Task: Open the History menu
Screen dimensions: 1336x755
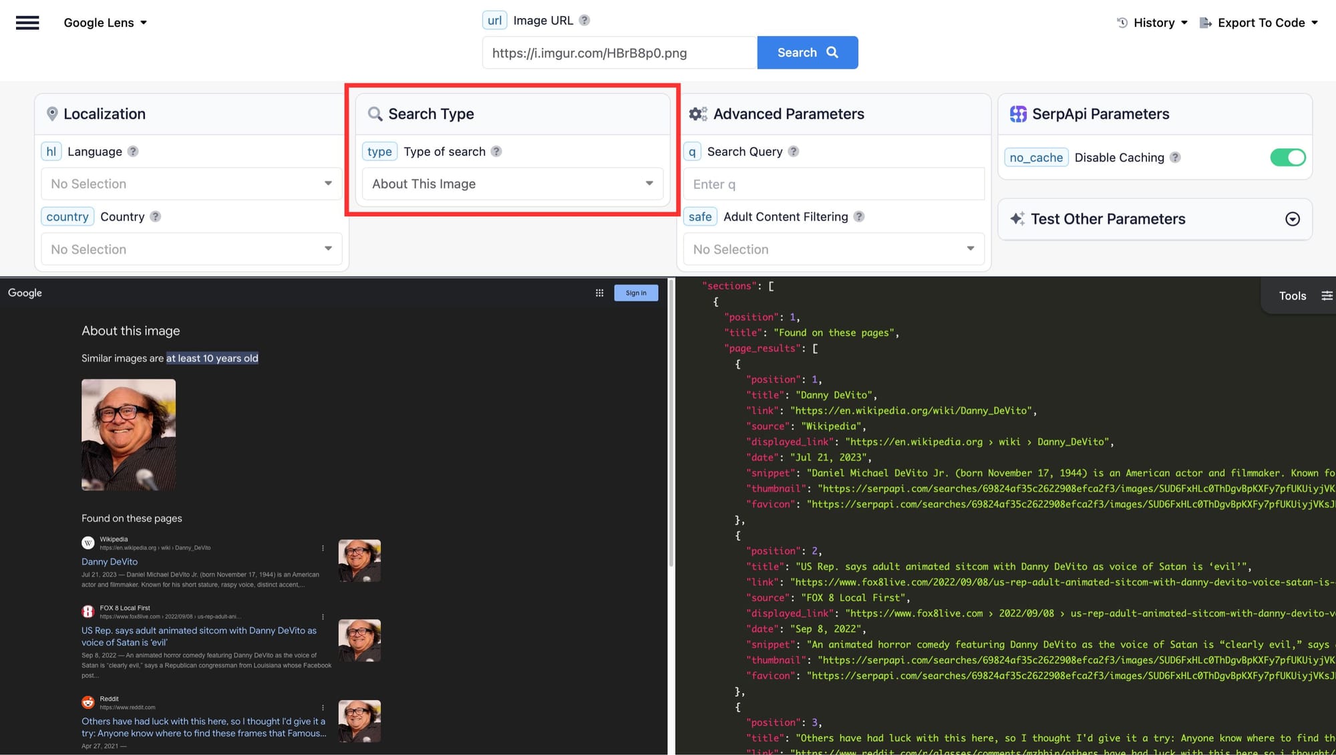Action: 1152,23
